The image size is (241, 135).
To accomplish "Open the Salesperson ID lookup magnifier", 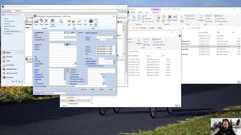I will click(x=65, y=76).
